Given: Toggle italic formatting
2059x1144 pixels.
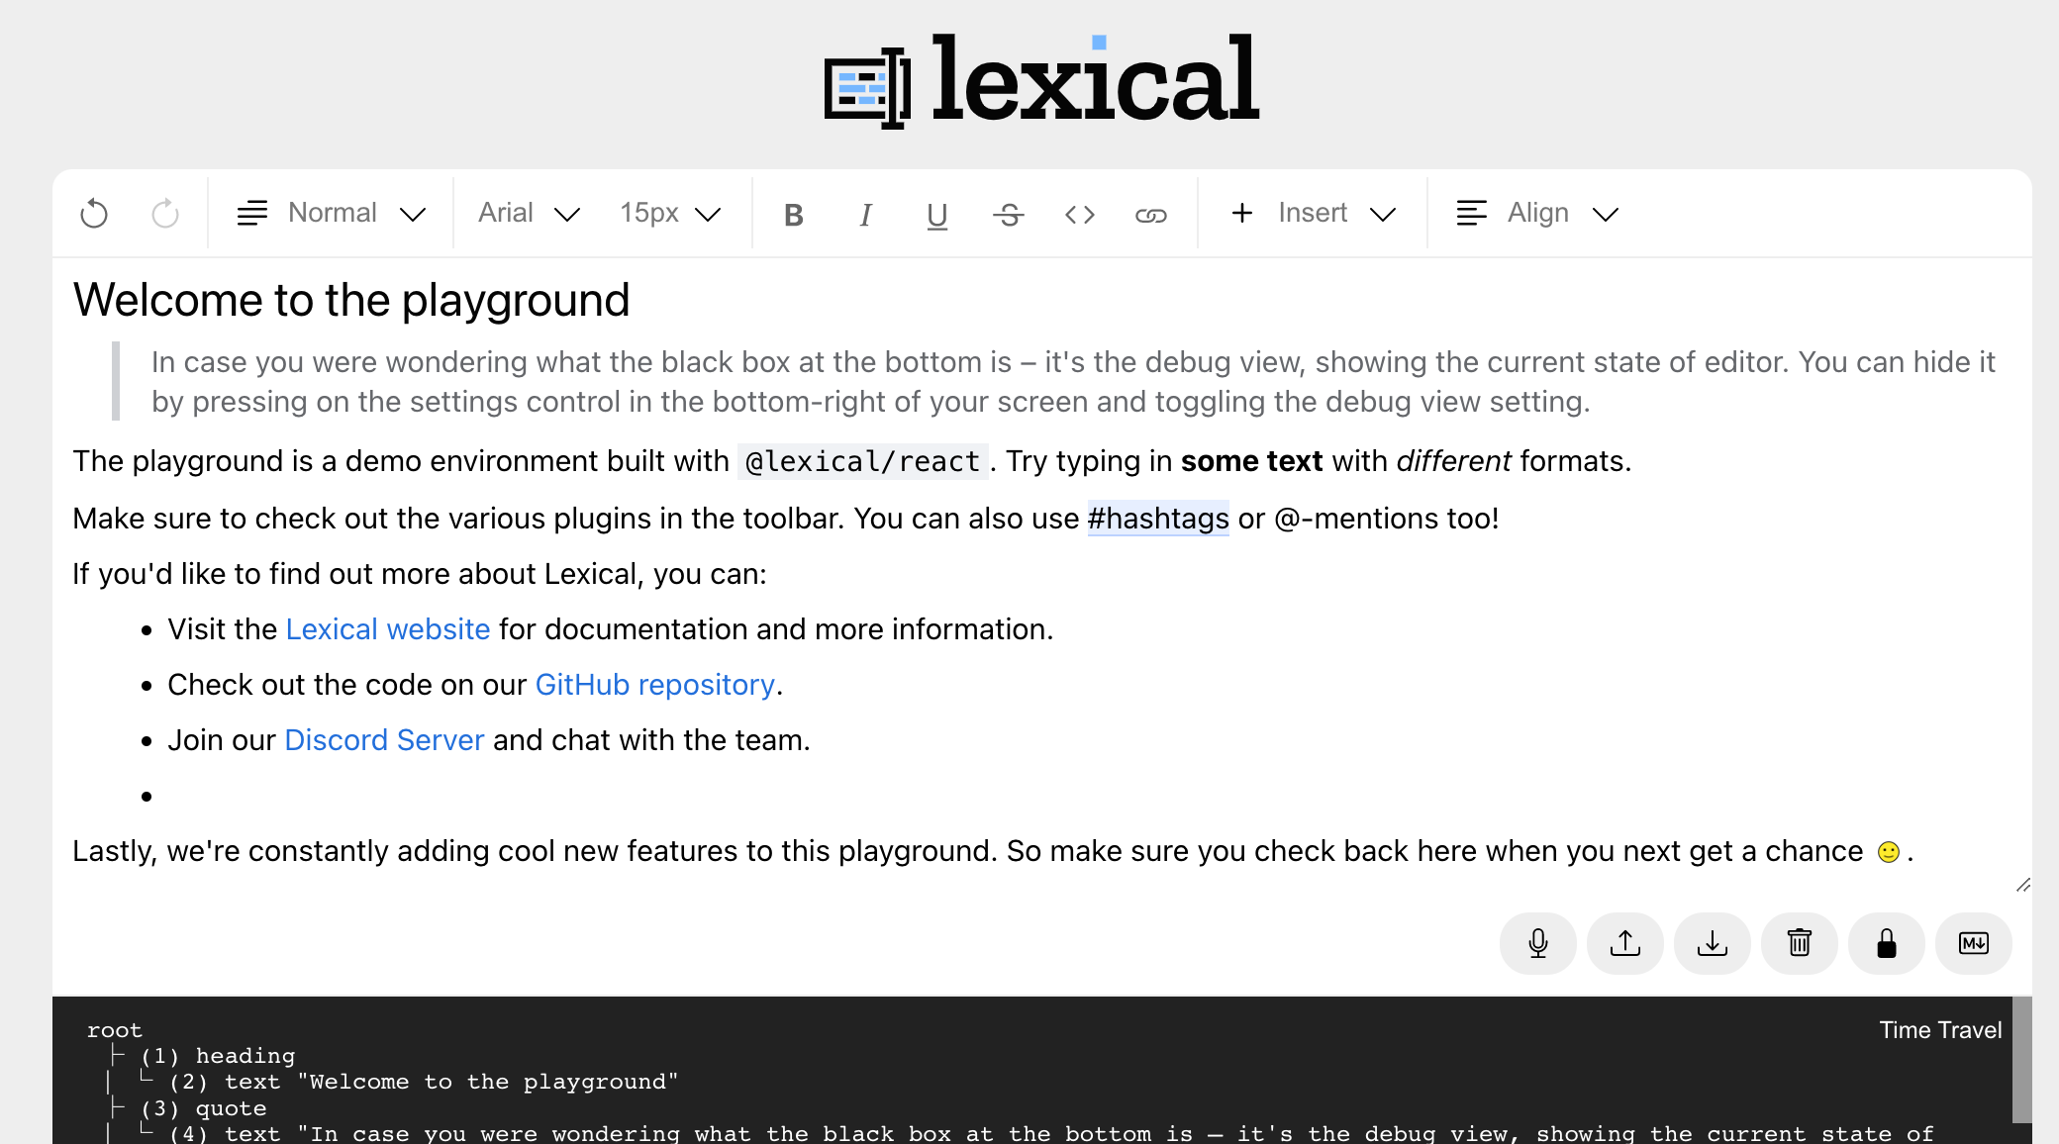Looking at the screenshot, I should 865,214.
